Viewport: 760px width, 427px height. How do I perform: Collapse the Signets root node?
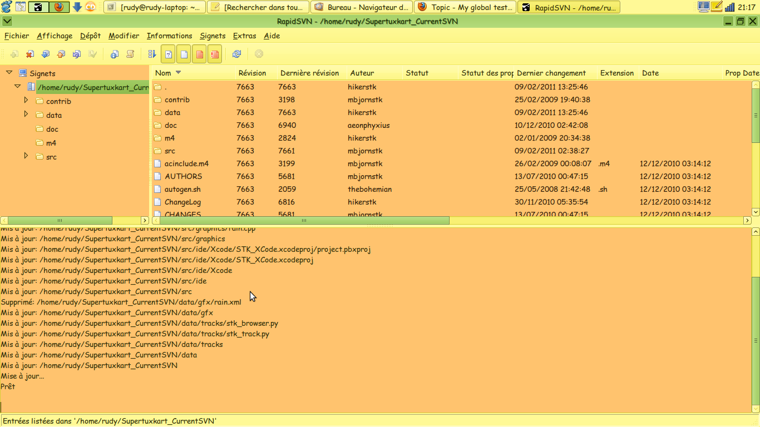(9, 73)
